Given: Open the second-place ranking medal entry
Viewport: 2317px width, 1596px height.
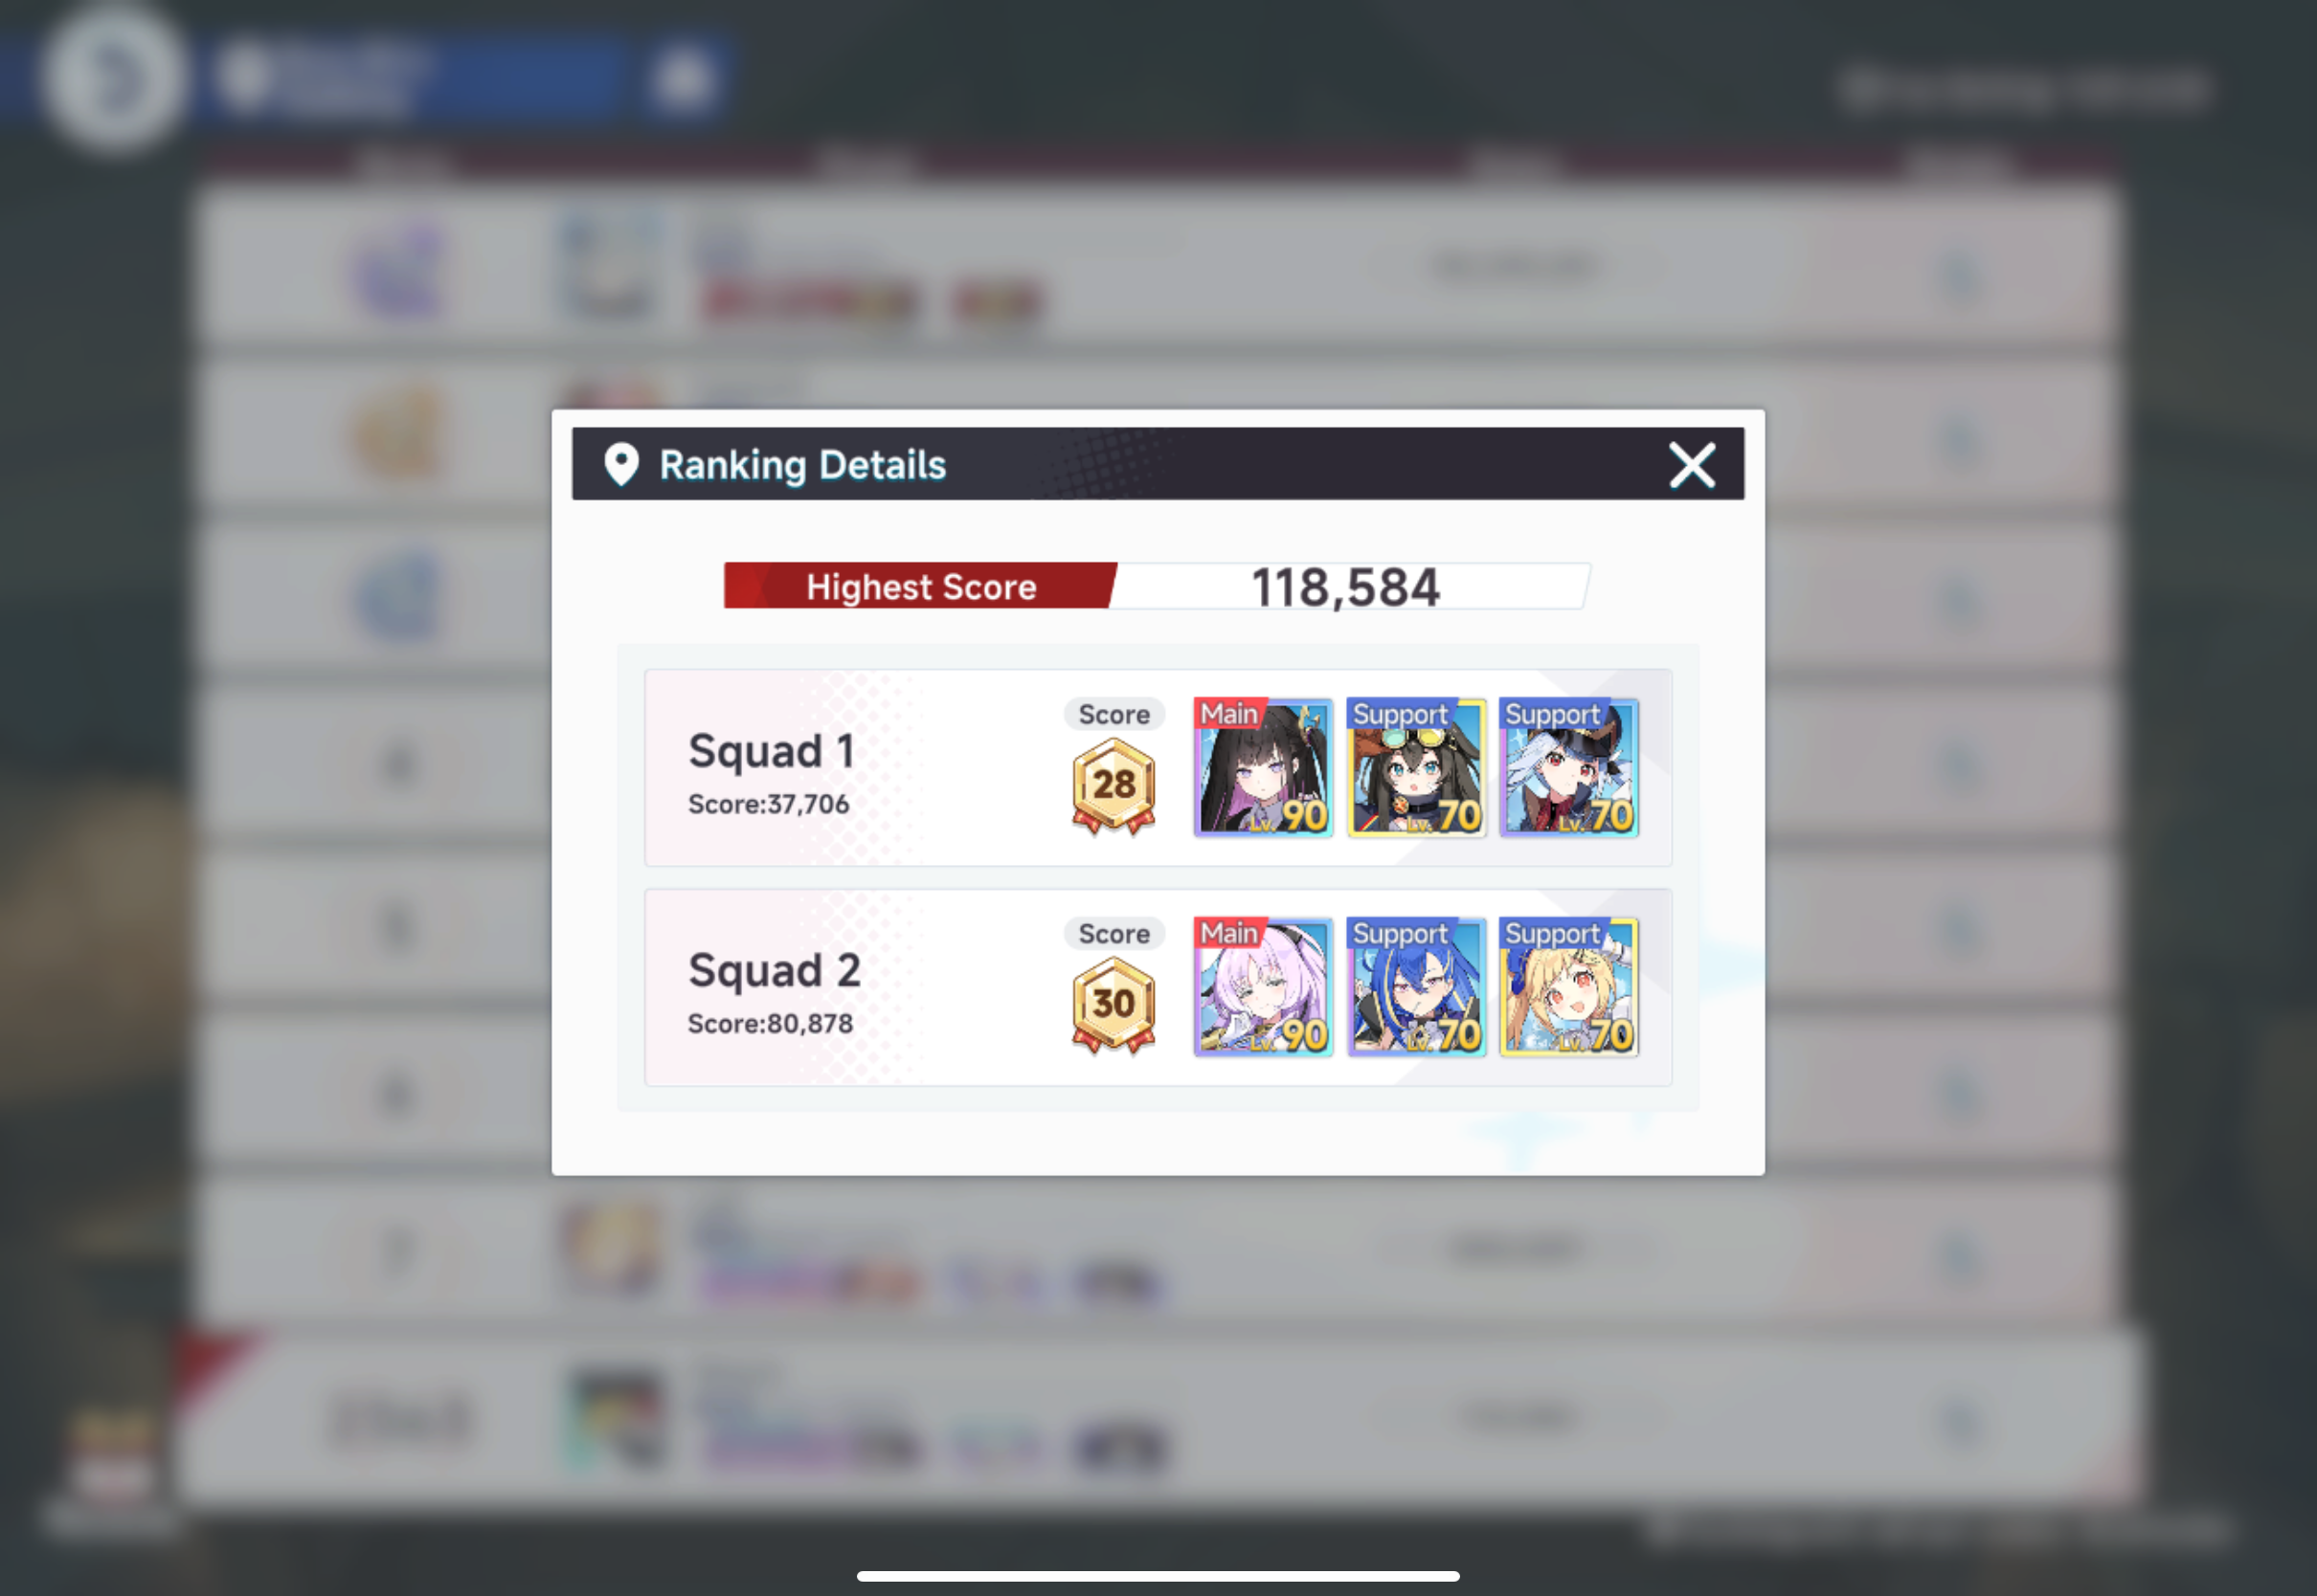Looking at the screenshot, I should click(x=398, y=432).
